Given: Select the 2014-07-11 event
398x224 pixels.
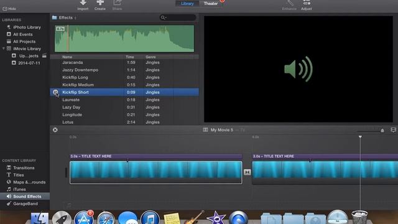Looking at the screenshot, I should [29, 63].
